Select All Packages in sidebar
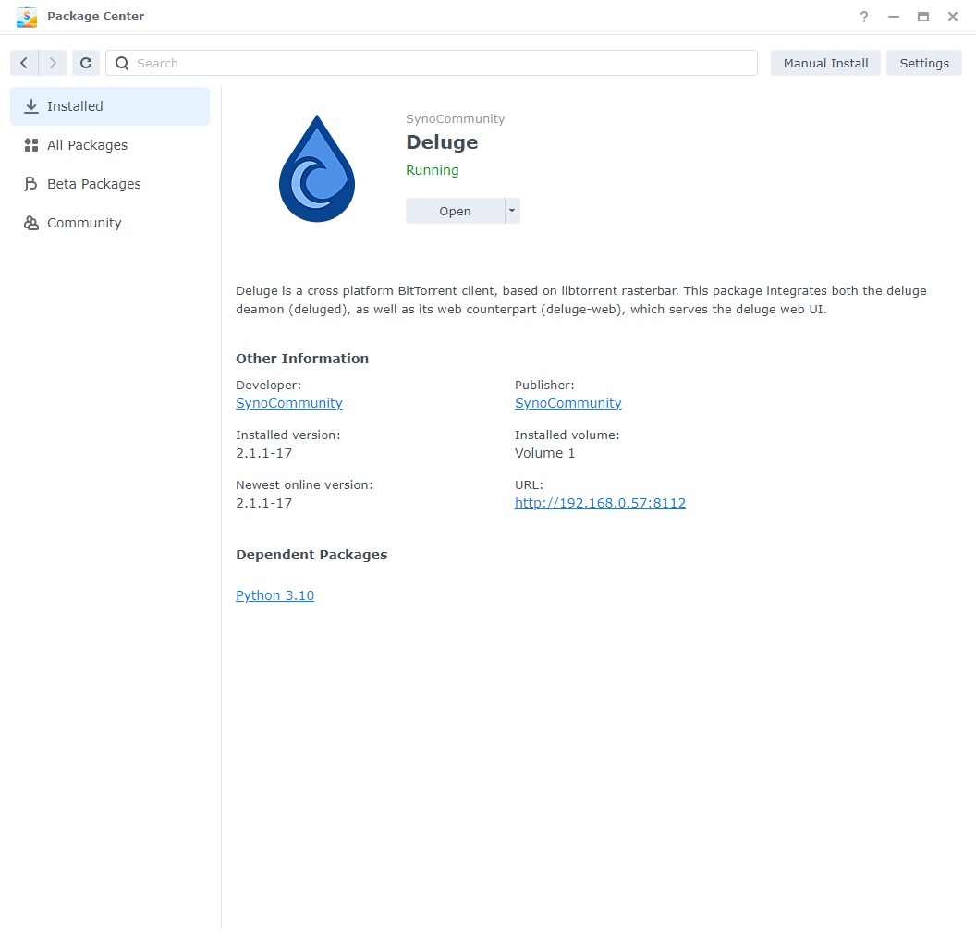 pos(110,145)
